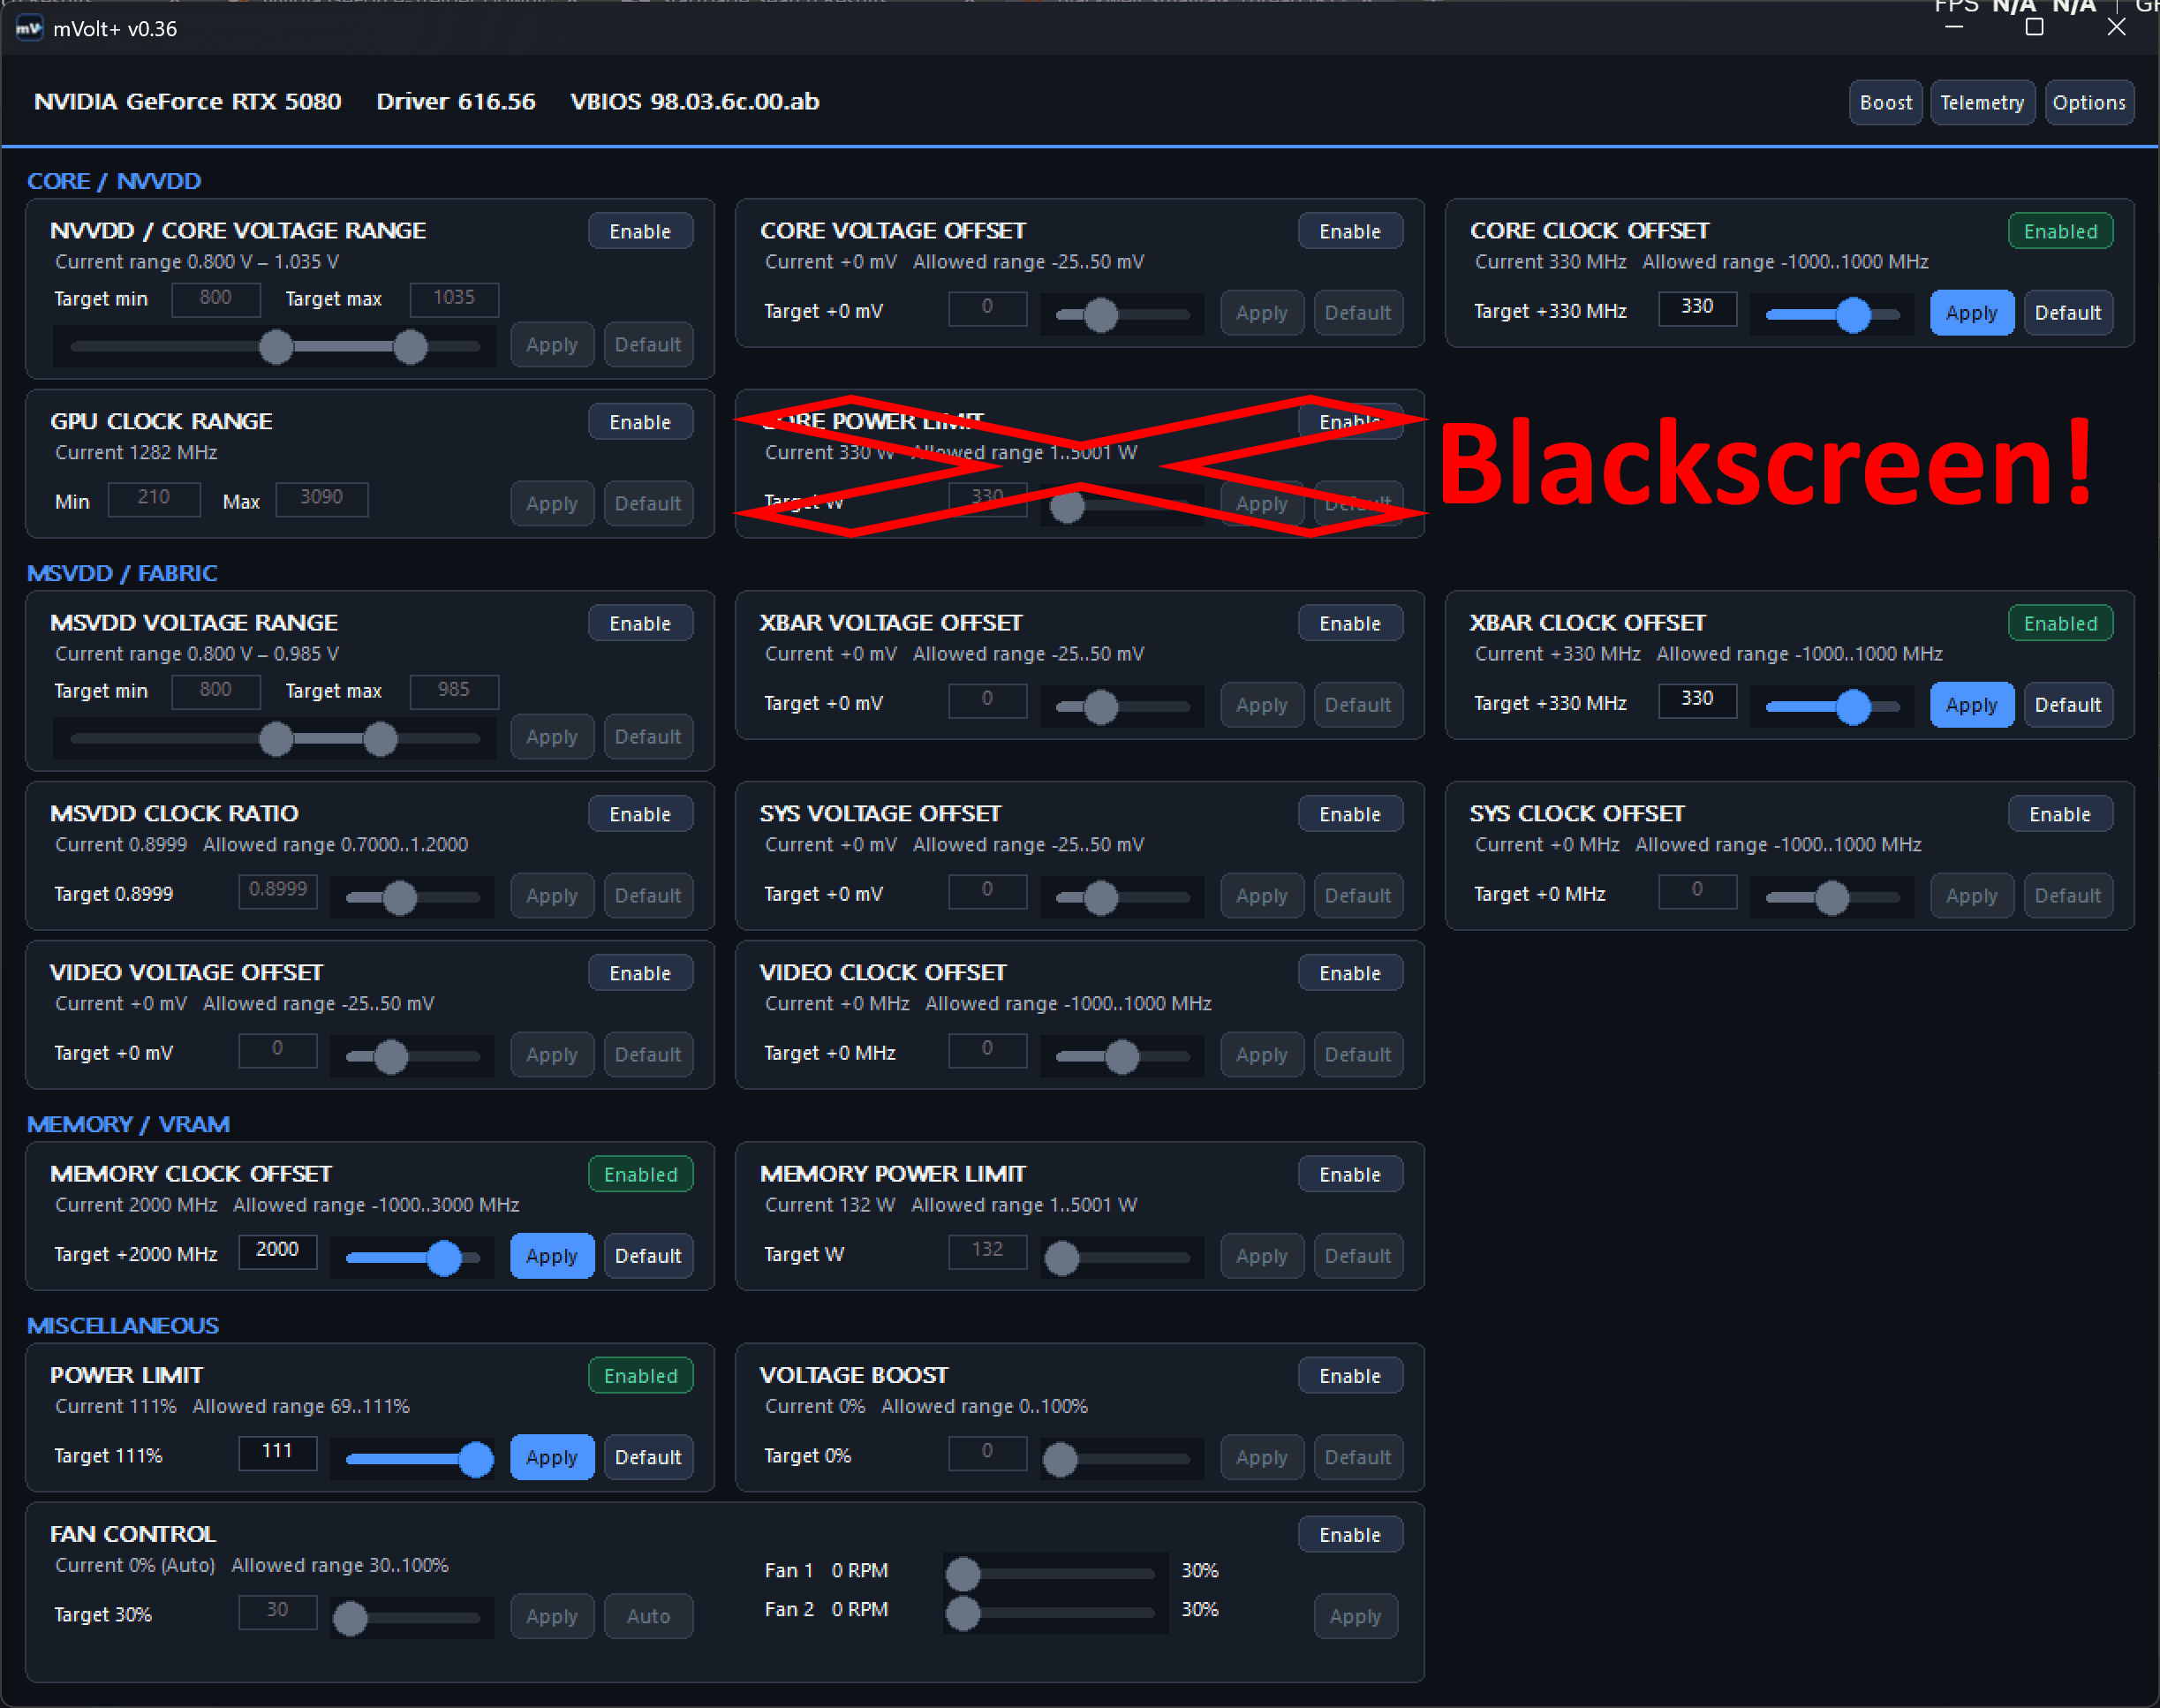
Task: Click Apply next to Auto in Fan Control
Action: tap(552, 1616)
